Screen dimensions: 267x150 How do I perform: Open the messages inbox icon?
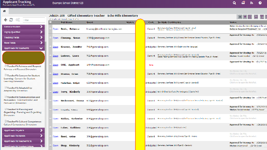point(243,3)
